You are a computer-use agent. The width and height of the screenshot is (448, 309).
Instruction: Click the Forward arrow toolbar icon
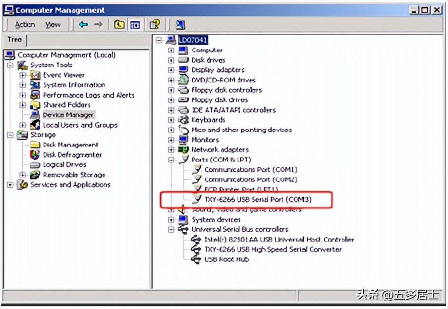click(99, 25)
